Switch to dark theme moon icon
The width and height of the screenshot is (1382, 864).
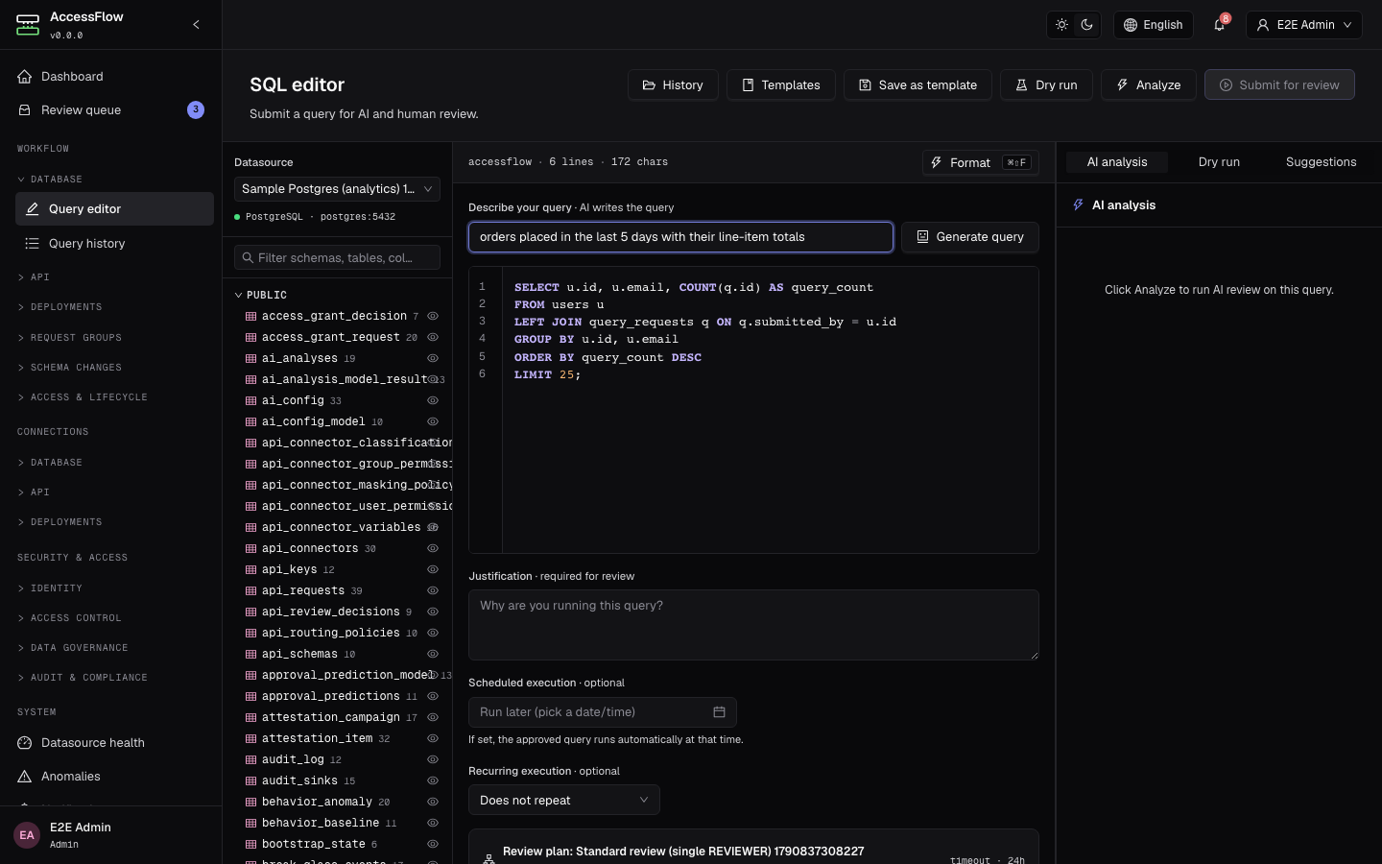1086,25
